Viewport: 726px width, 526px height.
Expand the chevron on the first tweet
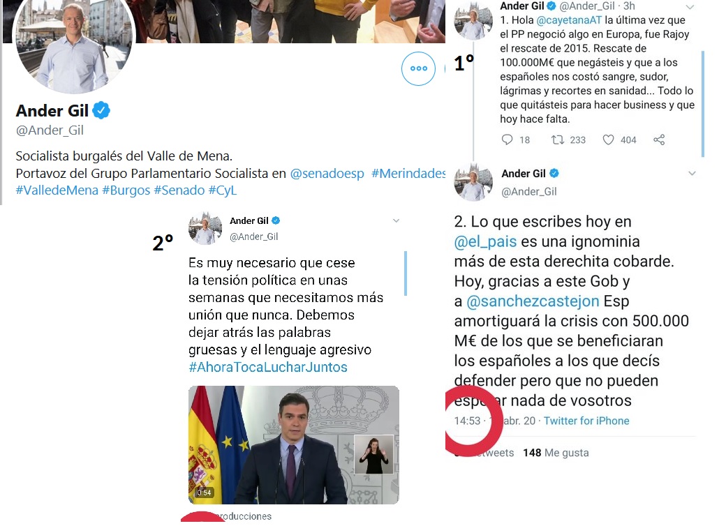pos(690,7)
